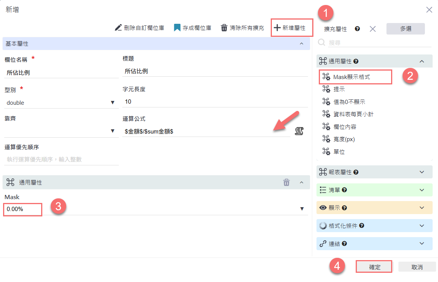This screenshot has width=438, height=282.
Task: Click the 新增屬性 plus button
Action: tap(290, 28)
